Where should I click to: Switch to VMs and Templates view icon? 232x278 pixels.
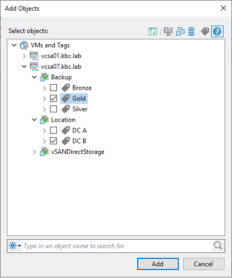[180, 31]
